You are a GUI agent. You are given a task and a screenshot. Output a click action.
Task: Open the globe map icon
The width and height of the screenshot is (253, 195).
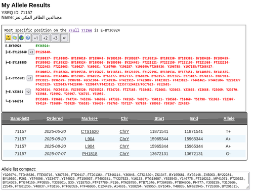coord(21,38)
